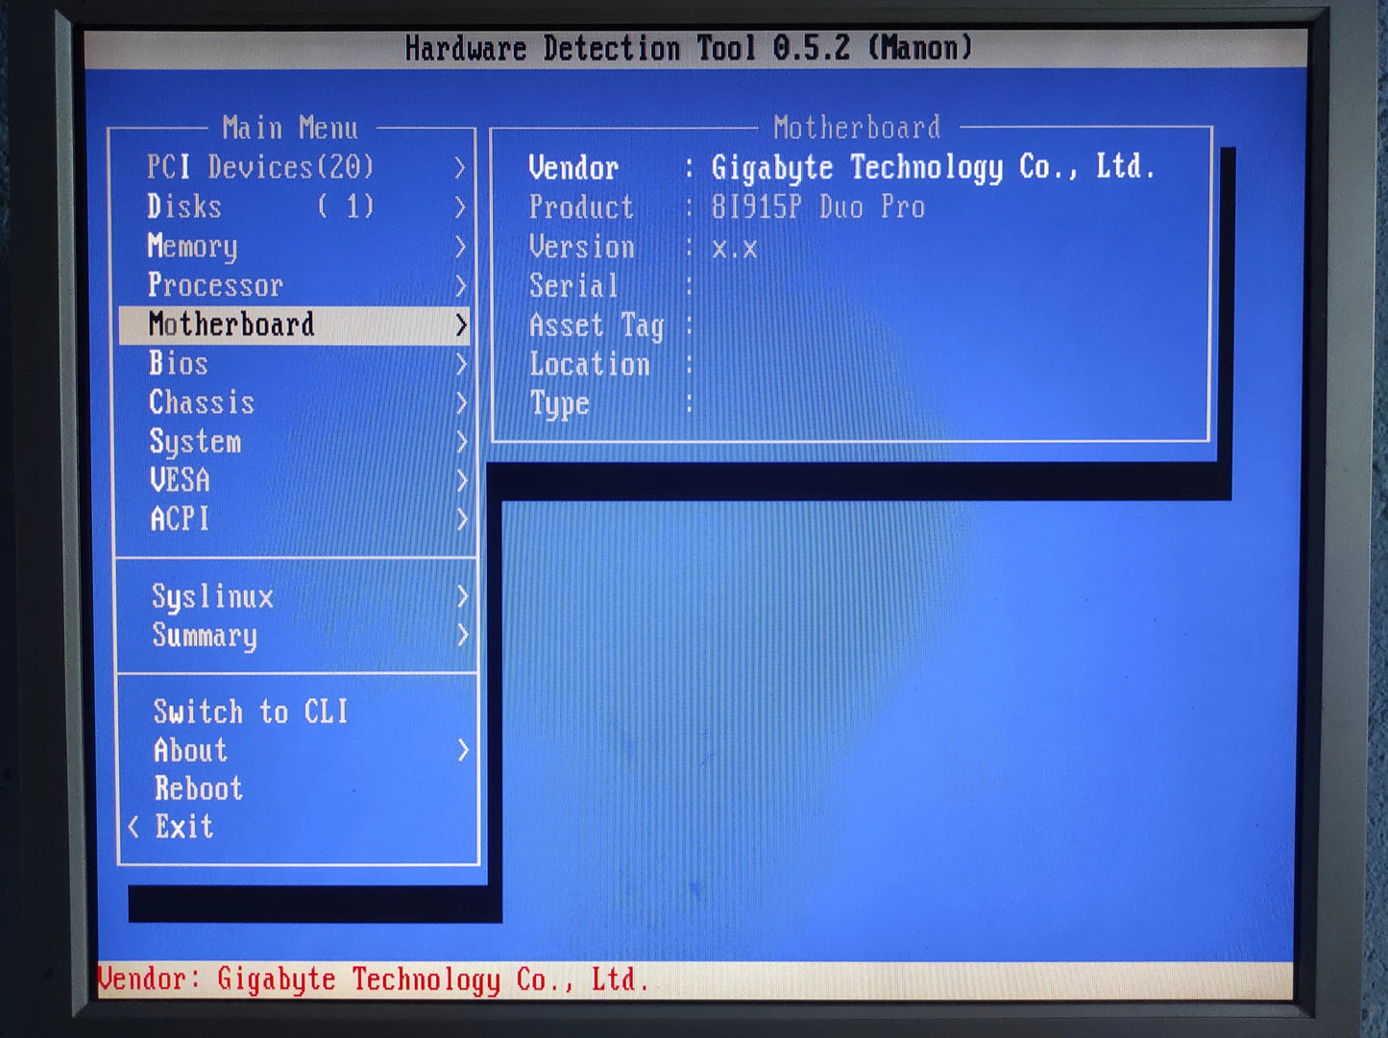Click Switch to CLI

pyautogui.click(x=251, y=712)
